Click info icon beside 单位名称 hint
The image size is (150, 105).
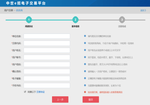coord(85,36)
